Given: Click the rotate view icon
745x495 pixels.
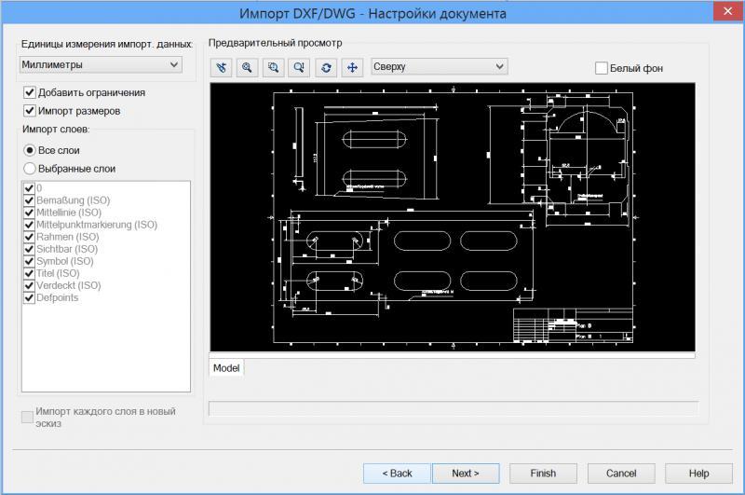Looking at the screenshot, I should [x=326, y=67].
